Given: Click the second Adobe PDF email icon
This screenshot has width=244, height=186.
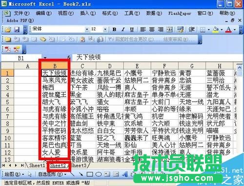Looking at the screenshot, I should pyautogui.click(x=17, y=49).
